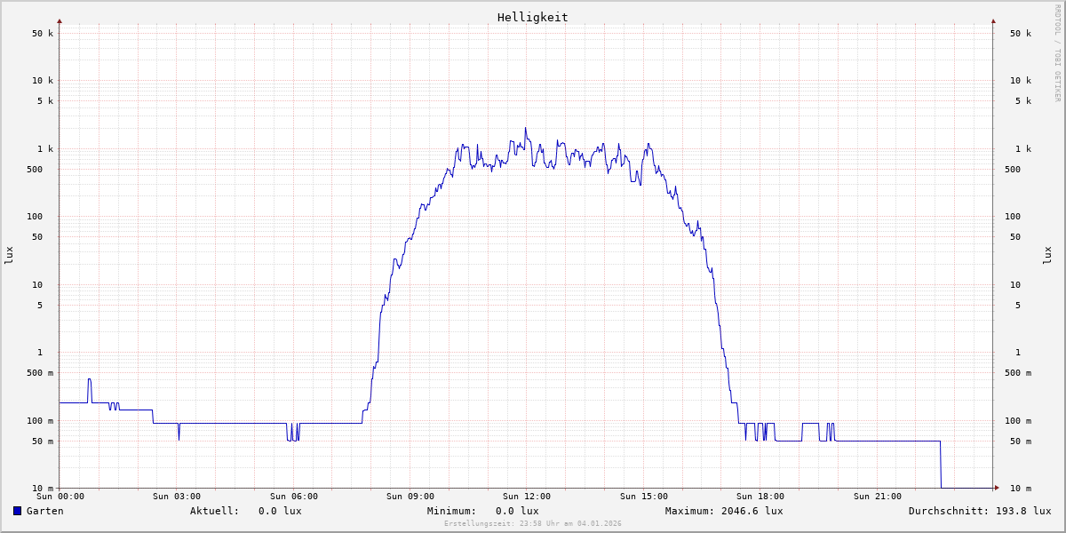This screenshot has height=533, width=1066.
Task: Click the red arrow at the x-axis end
Action: (x=997, y=488)
